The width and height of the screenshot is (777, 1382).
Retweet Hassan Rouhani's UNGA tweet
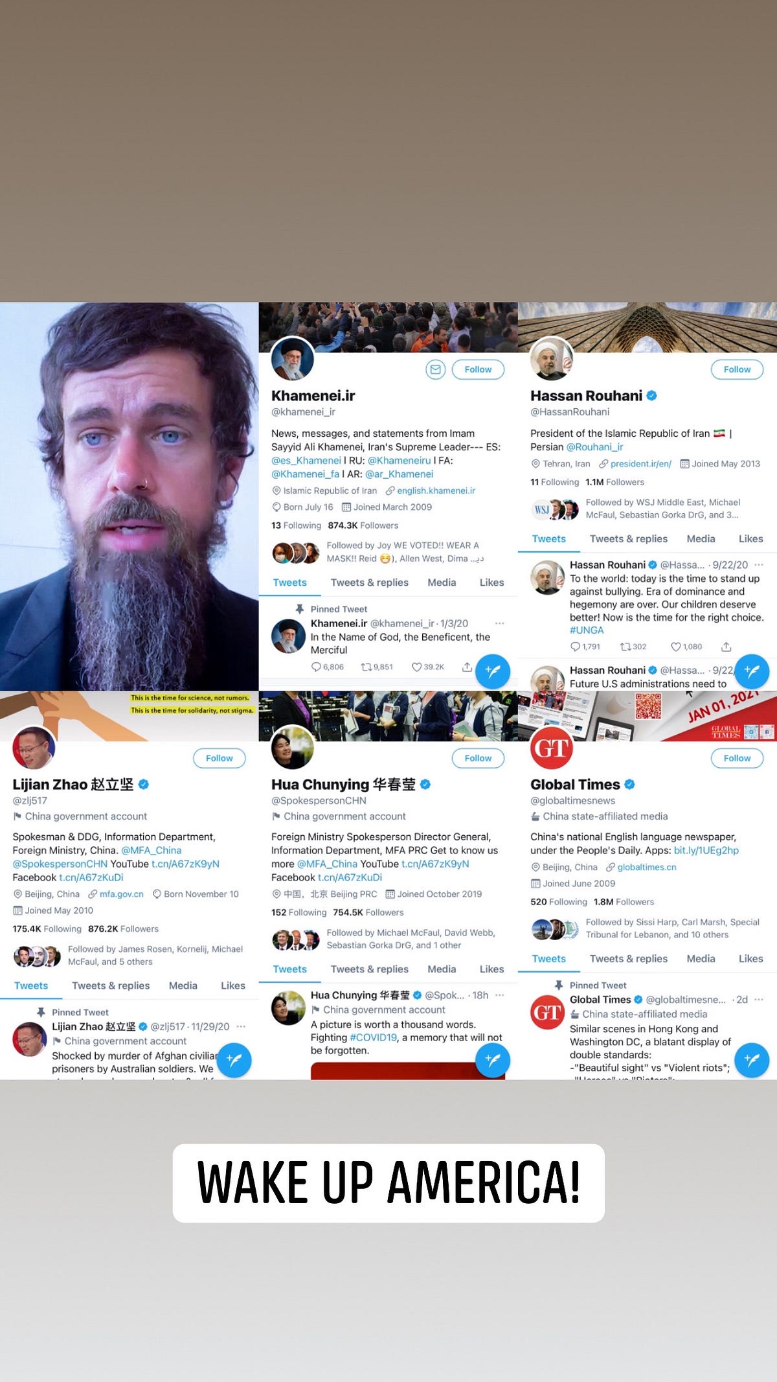pyautogui.click(x=625, y=647)
